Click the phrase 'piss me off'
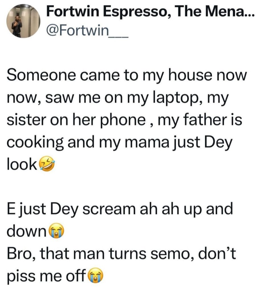Viewport: 265px width, 292px height. pyautogui.click(x=46, y=275)
